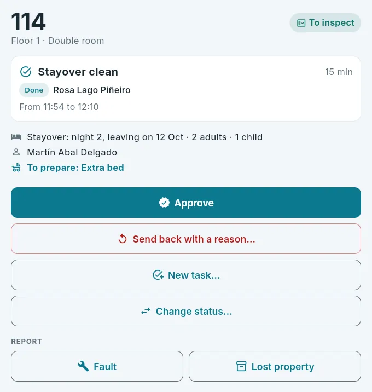This screenshot has height=392, width=372.
Task: Click the swap arrows icon
Action: click(146, 312)
